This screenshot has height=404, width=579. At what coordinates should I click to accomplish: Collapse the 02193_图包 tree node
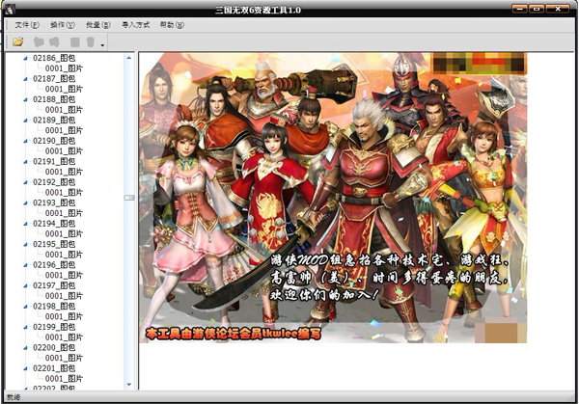[x=25, y=202]
